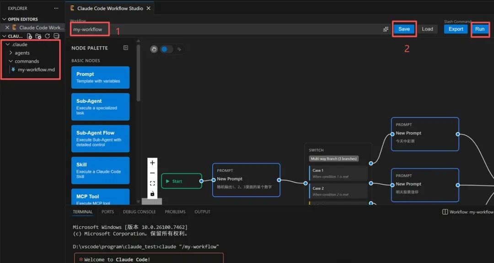The image size is (494, 263).
Task: Refresh the Explorer file tree
Action: 47,36
